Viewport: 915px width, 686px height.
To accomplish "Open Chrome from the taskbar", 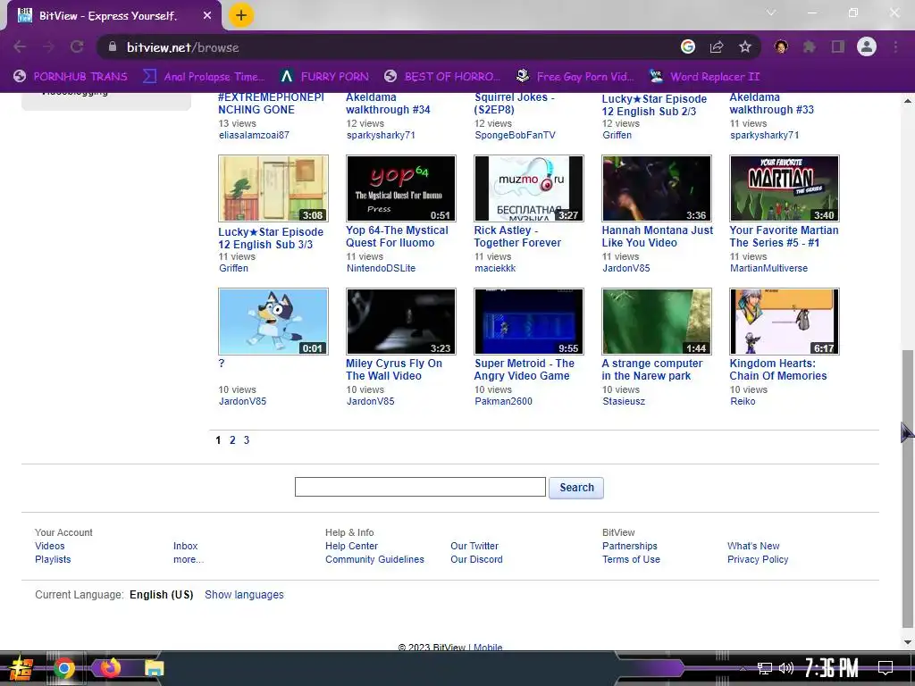I will pos(64,668).
